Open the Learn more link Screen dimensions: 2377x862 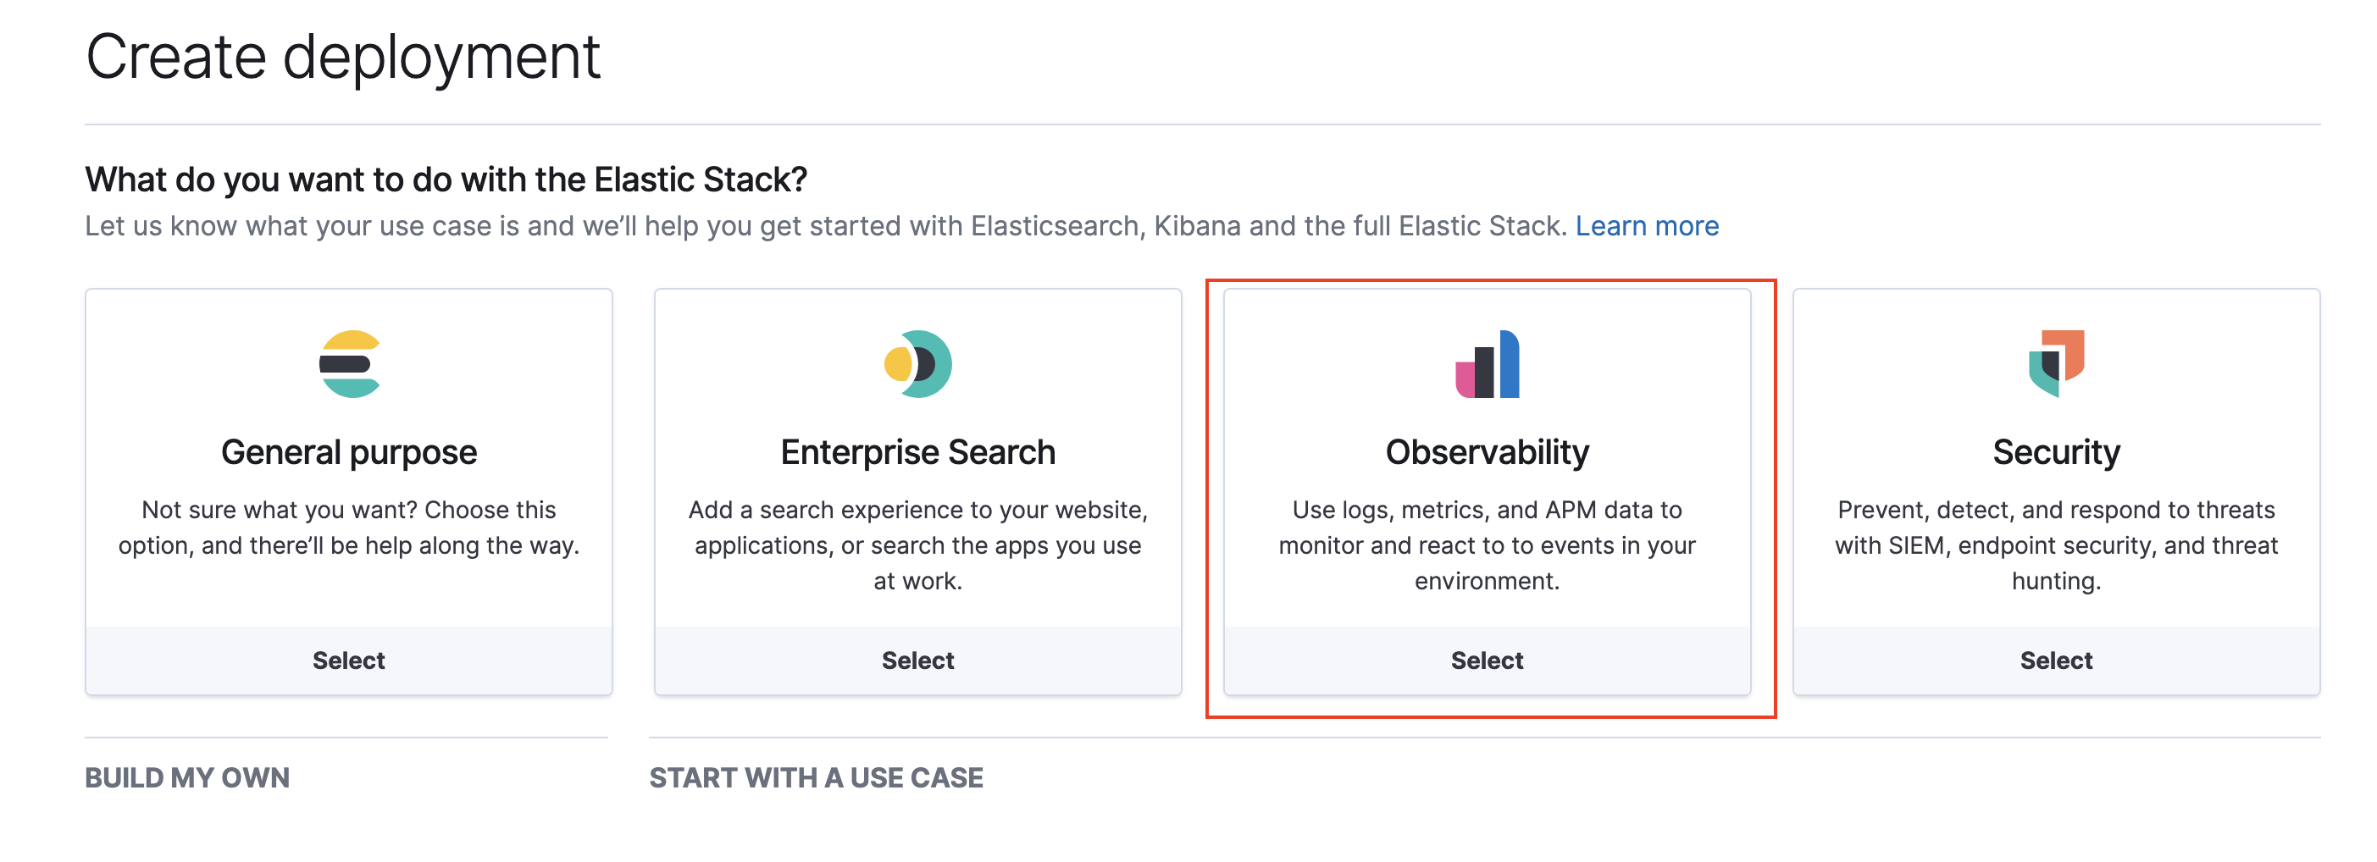point(1649,226)
